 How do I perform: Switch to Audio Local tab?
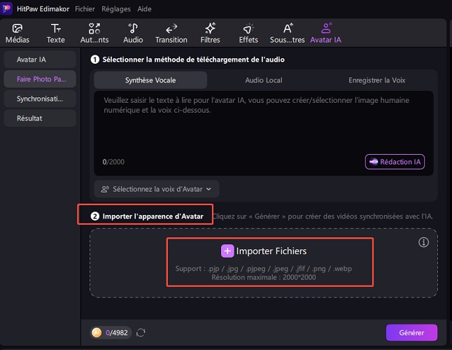[x=264, y=80]
